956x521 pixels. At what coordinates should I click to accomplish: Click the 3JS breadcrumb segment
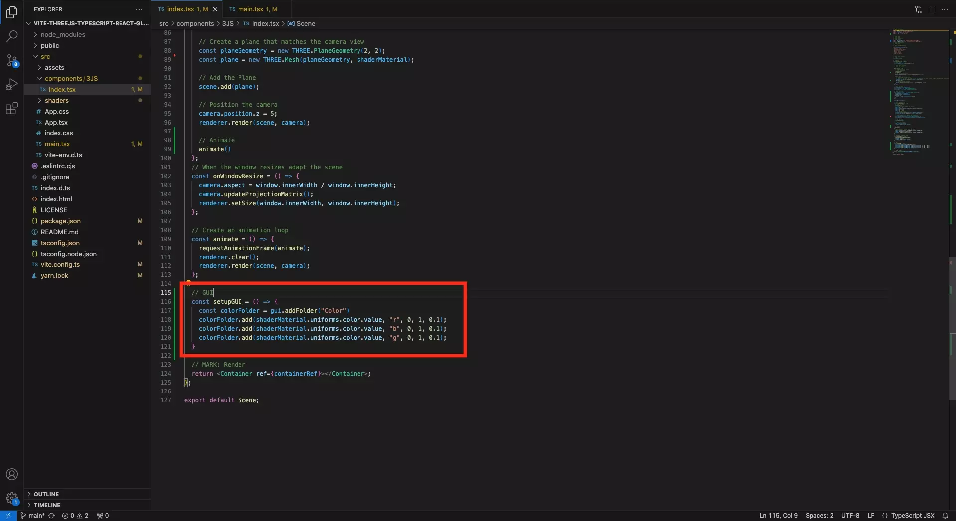tap(228, 23)
